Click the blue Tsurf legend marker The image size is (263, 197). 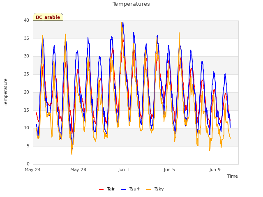click(x=123, y=190)
